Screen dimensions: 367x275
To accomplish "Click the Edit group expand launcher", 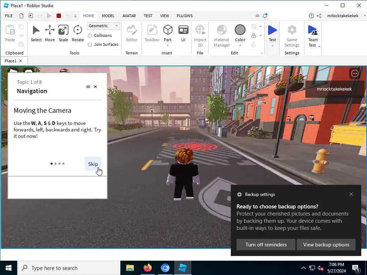I will [x=262, y=53].
